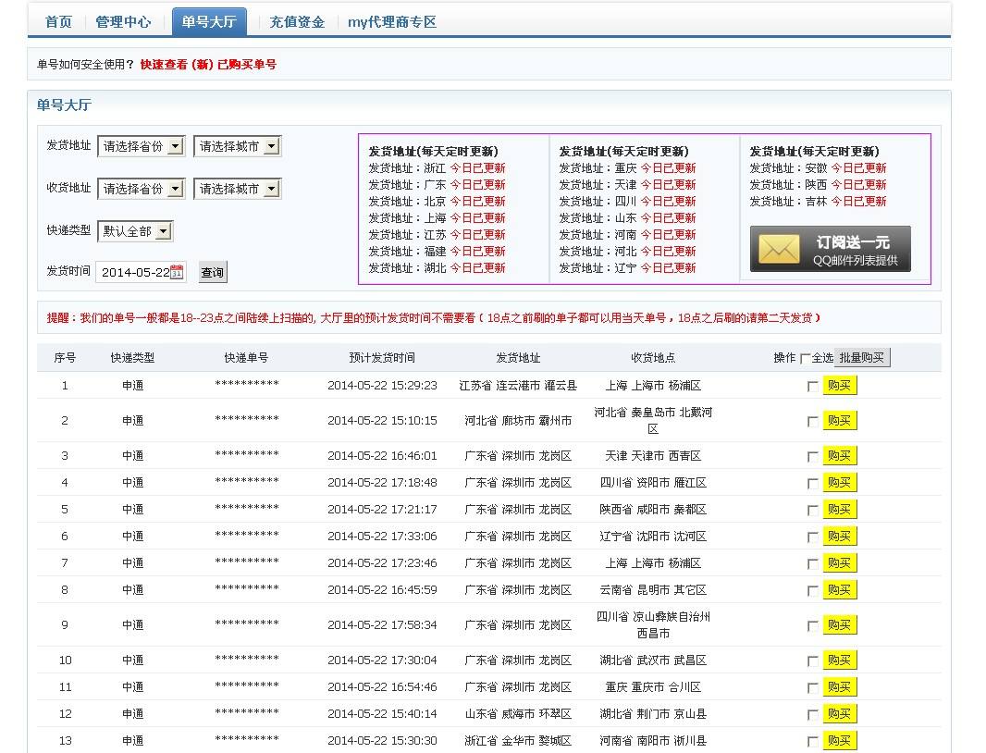Viewport: 986px width, 753px height.
Task: Tick the 全选 checkbox
Action: pyautogui.click(x=805, y=359)
